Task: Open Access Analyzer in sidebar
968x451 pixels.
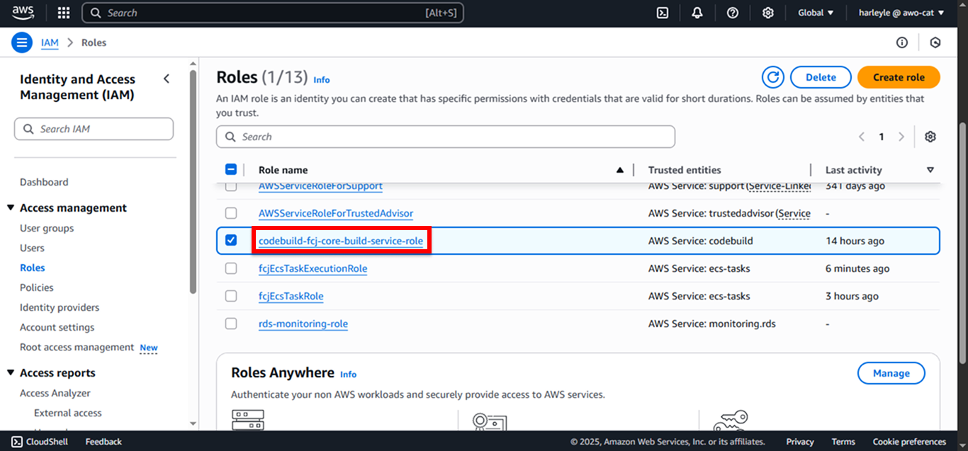Action: [x=55, y=393]
